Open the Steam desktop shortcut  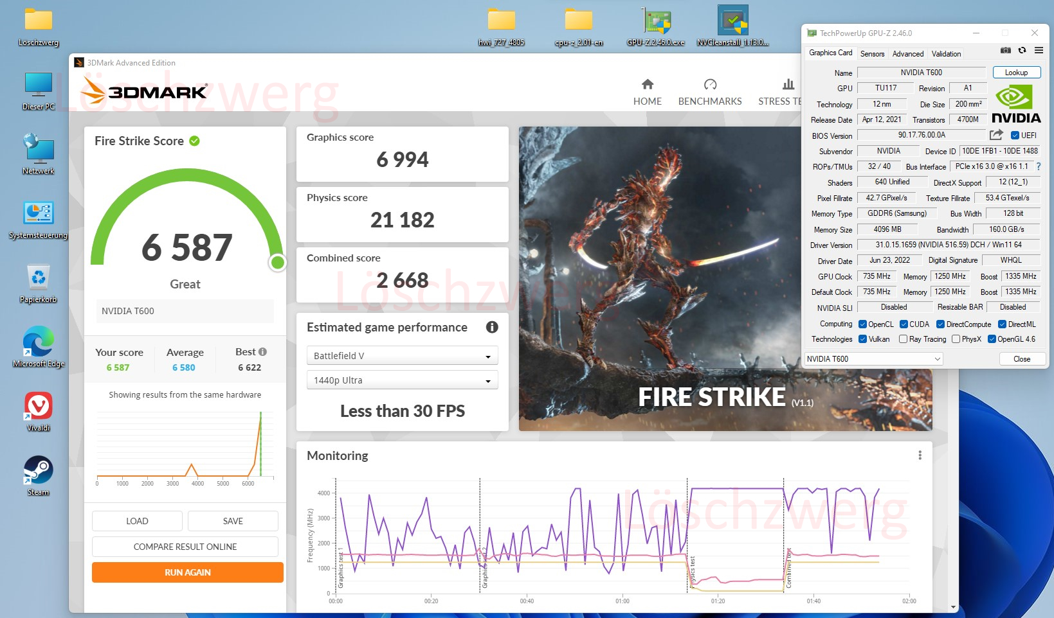click(x=39, y=476)
